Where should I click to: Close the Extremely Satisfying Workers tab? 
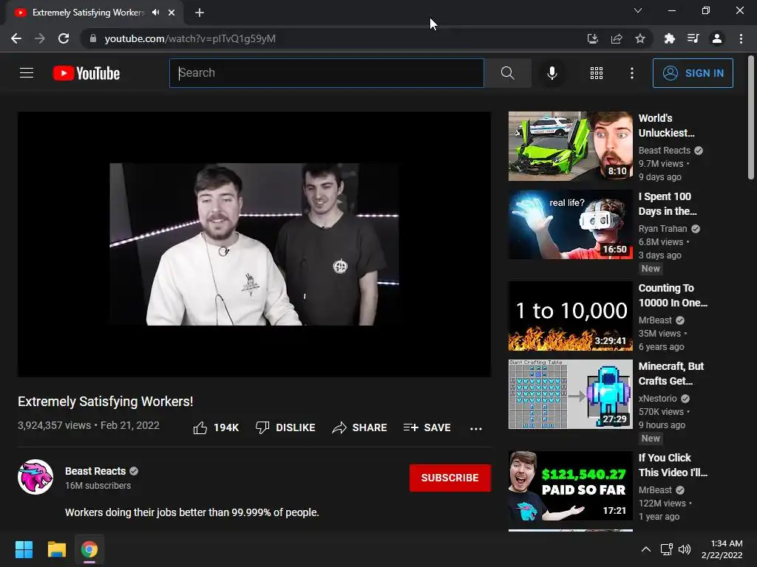point(172,13)
